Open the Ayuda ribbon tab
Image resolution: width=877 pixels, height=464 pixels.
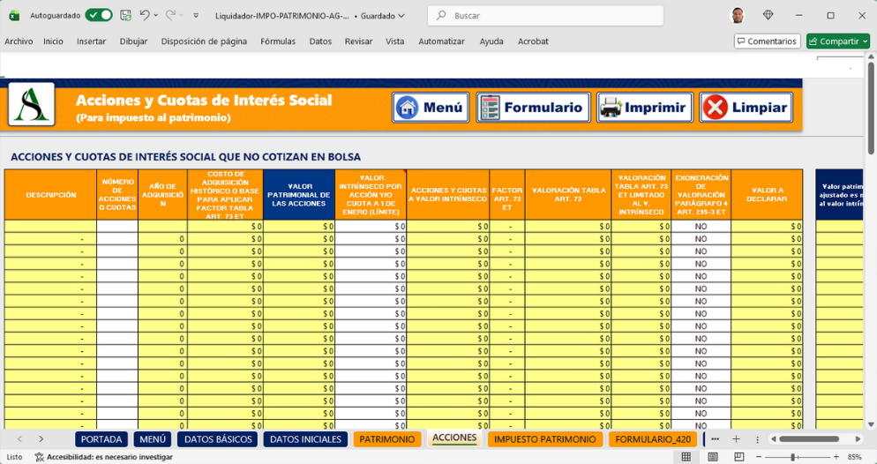[491, 41]
